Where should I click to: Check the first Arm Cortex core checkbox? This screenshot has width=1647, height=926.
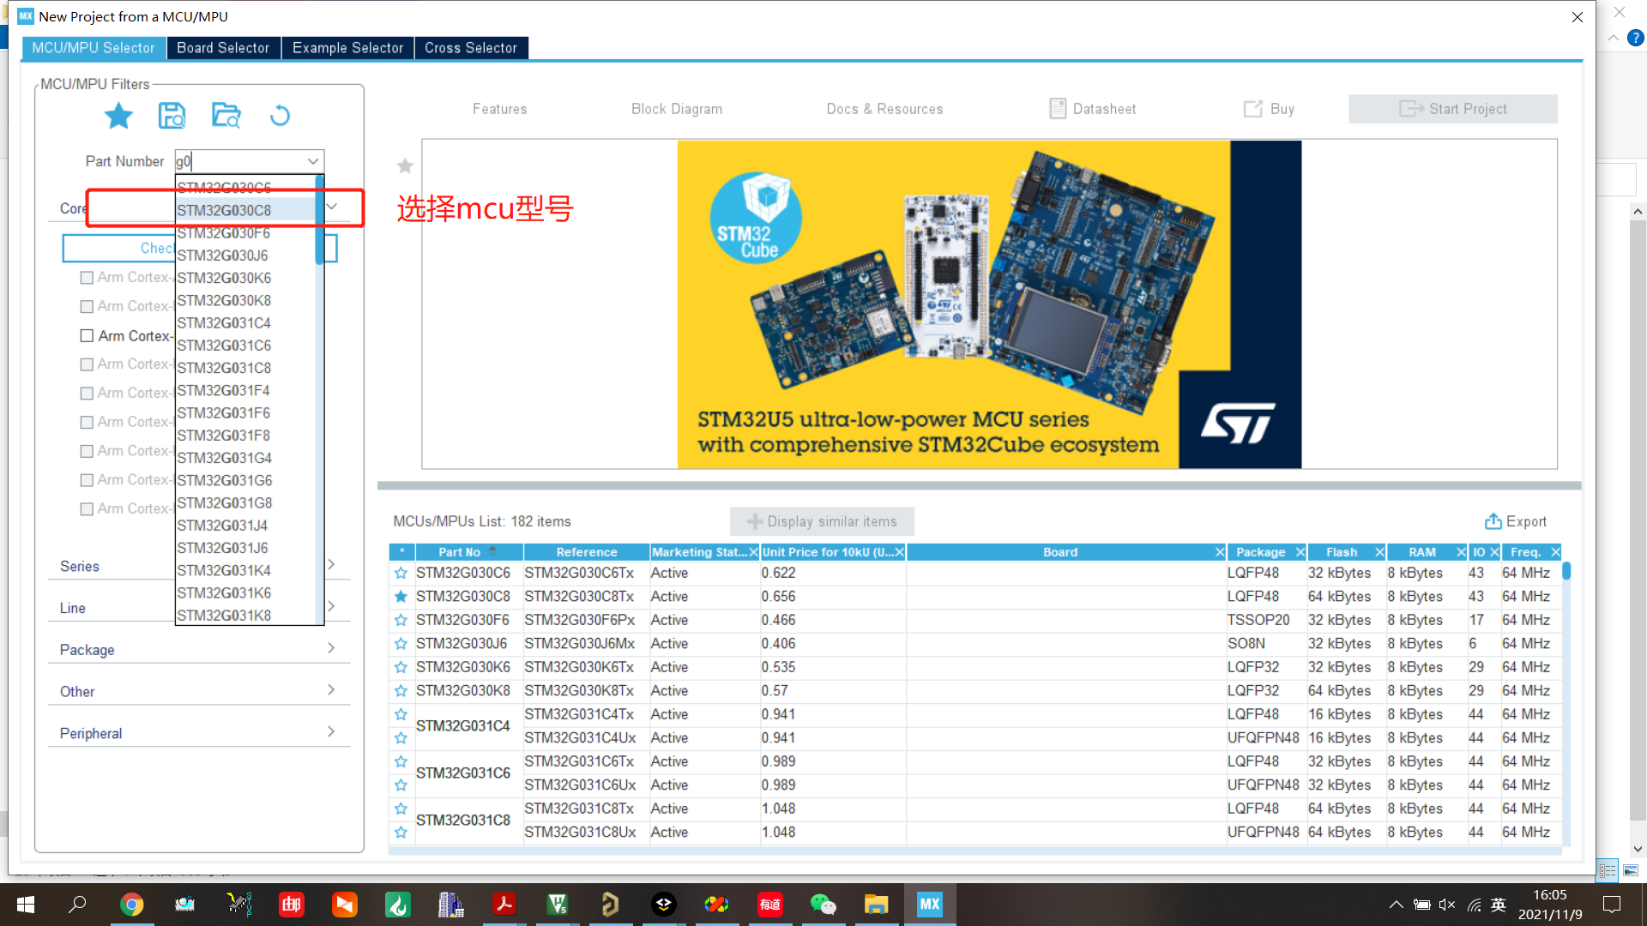point(86,277)
